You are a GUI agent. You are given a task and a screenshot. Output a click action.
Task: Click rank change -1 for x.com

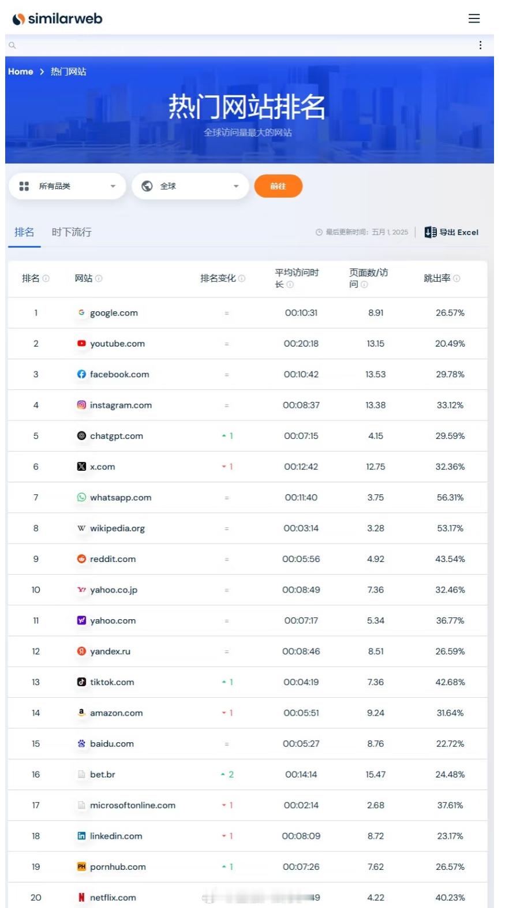227,467
